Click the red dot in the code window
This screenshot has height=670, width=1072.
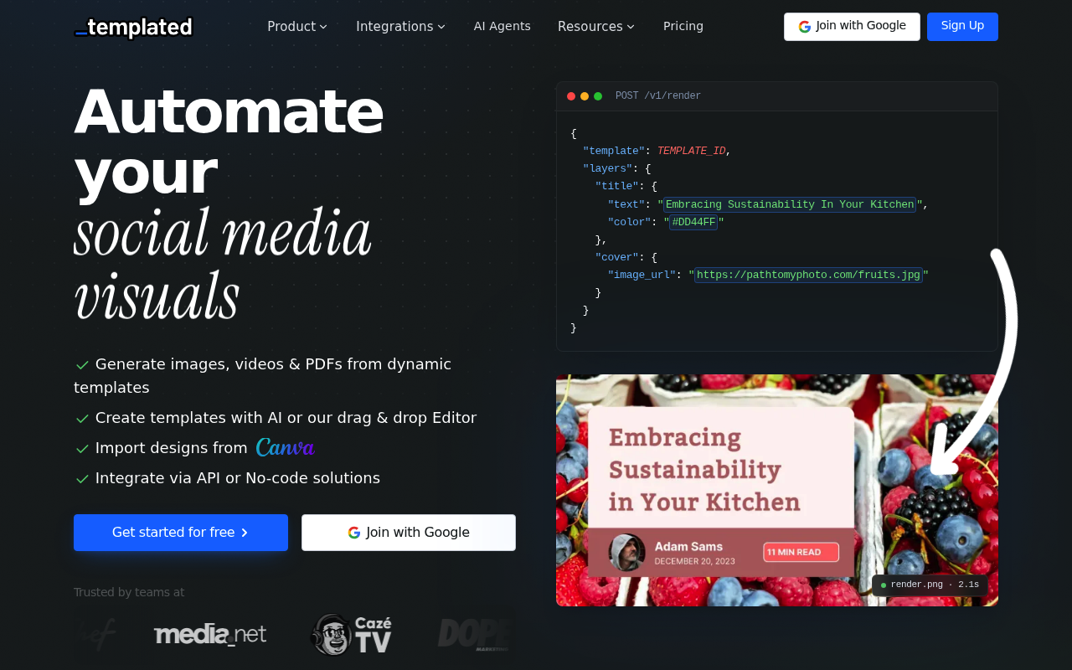[571, 96]
